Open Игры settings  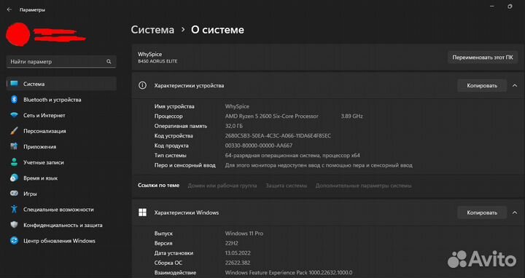[x=61, y=194]
